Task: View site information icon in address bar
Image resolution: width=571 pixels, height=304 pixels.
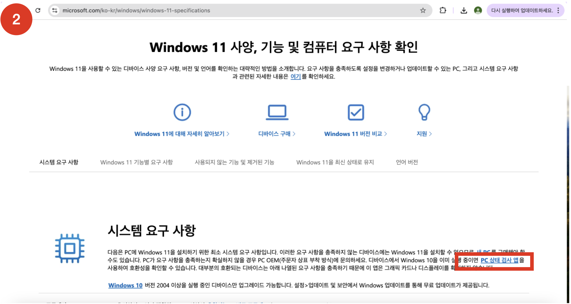Action: point(55,10)
